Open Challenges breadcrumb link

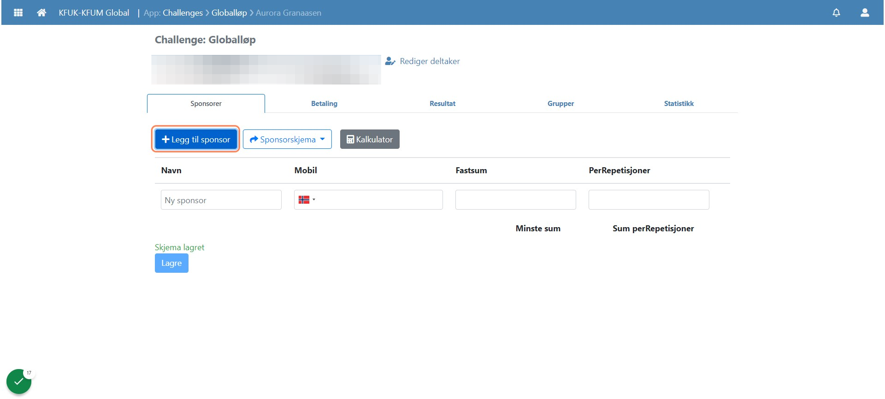[x=183, y=13]
